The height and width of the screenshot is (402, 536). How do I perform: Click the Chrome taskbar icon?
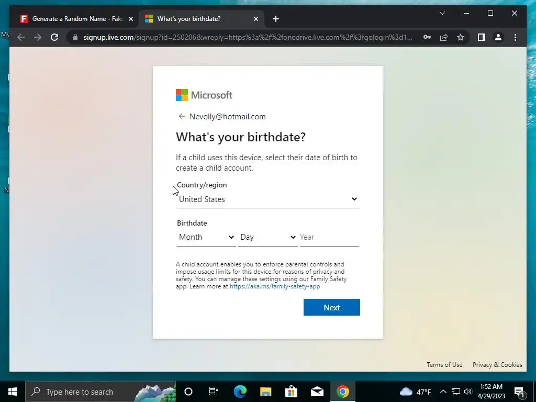342,392
